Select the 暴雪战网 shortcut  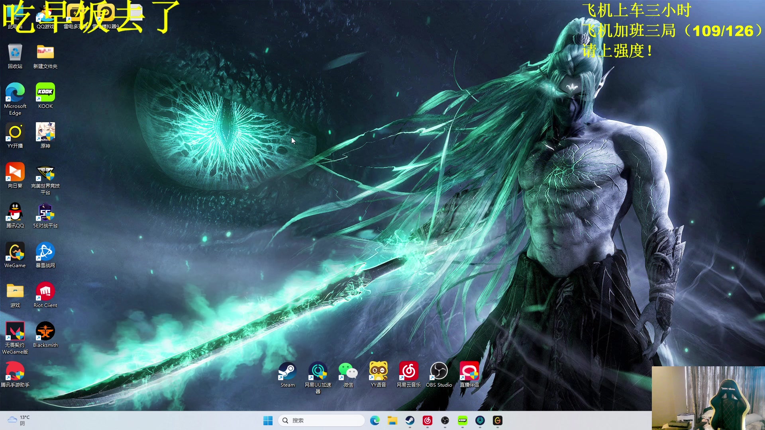pyautogui.click(x=45, y=252)
